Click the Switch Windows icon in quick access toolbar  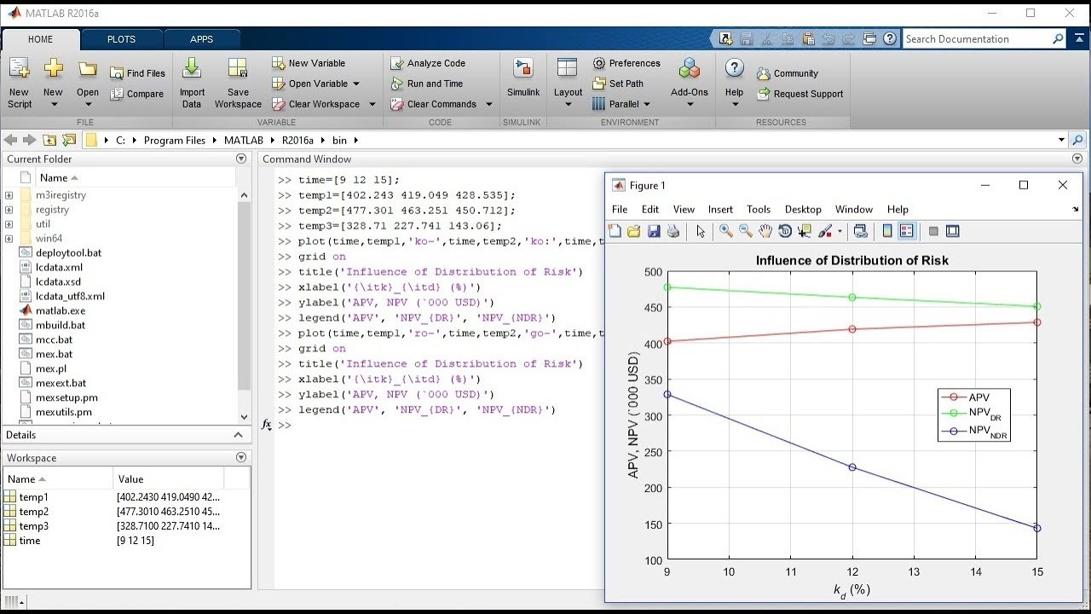tap(869, 38)
